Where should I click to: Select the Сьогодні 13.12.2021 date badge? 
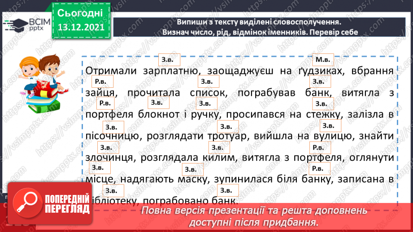click(81, 21)
